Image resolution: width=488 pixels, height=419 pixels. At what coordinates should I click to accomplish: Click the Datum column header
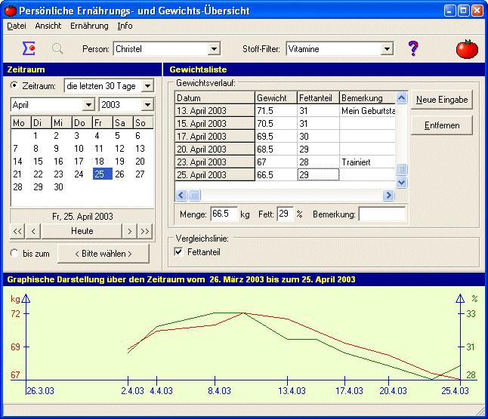(215, 98)
